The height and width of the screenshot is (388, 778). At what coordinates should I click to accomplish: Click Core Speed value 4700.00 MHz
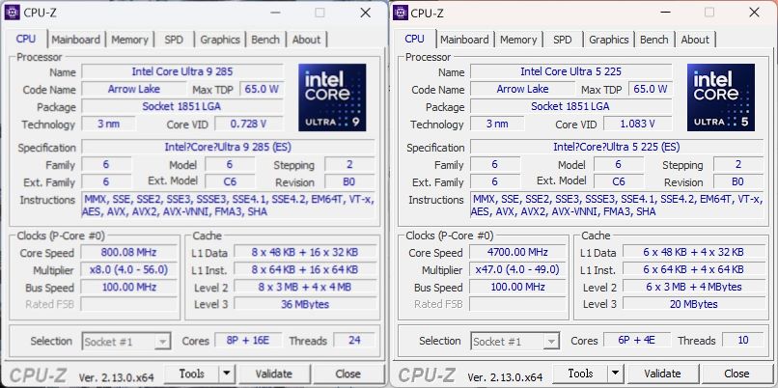click(x=517, y=252)
